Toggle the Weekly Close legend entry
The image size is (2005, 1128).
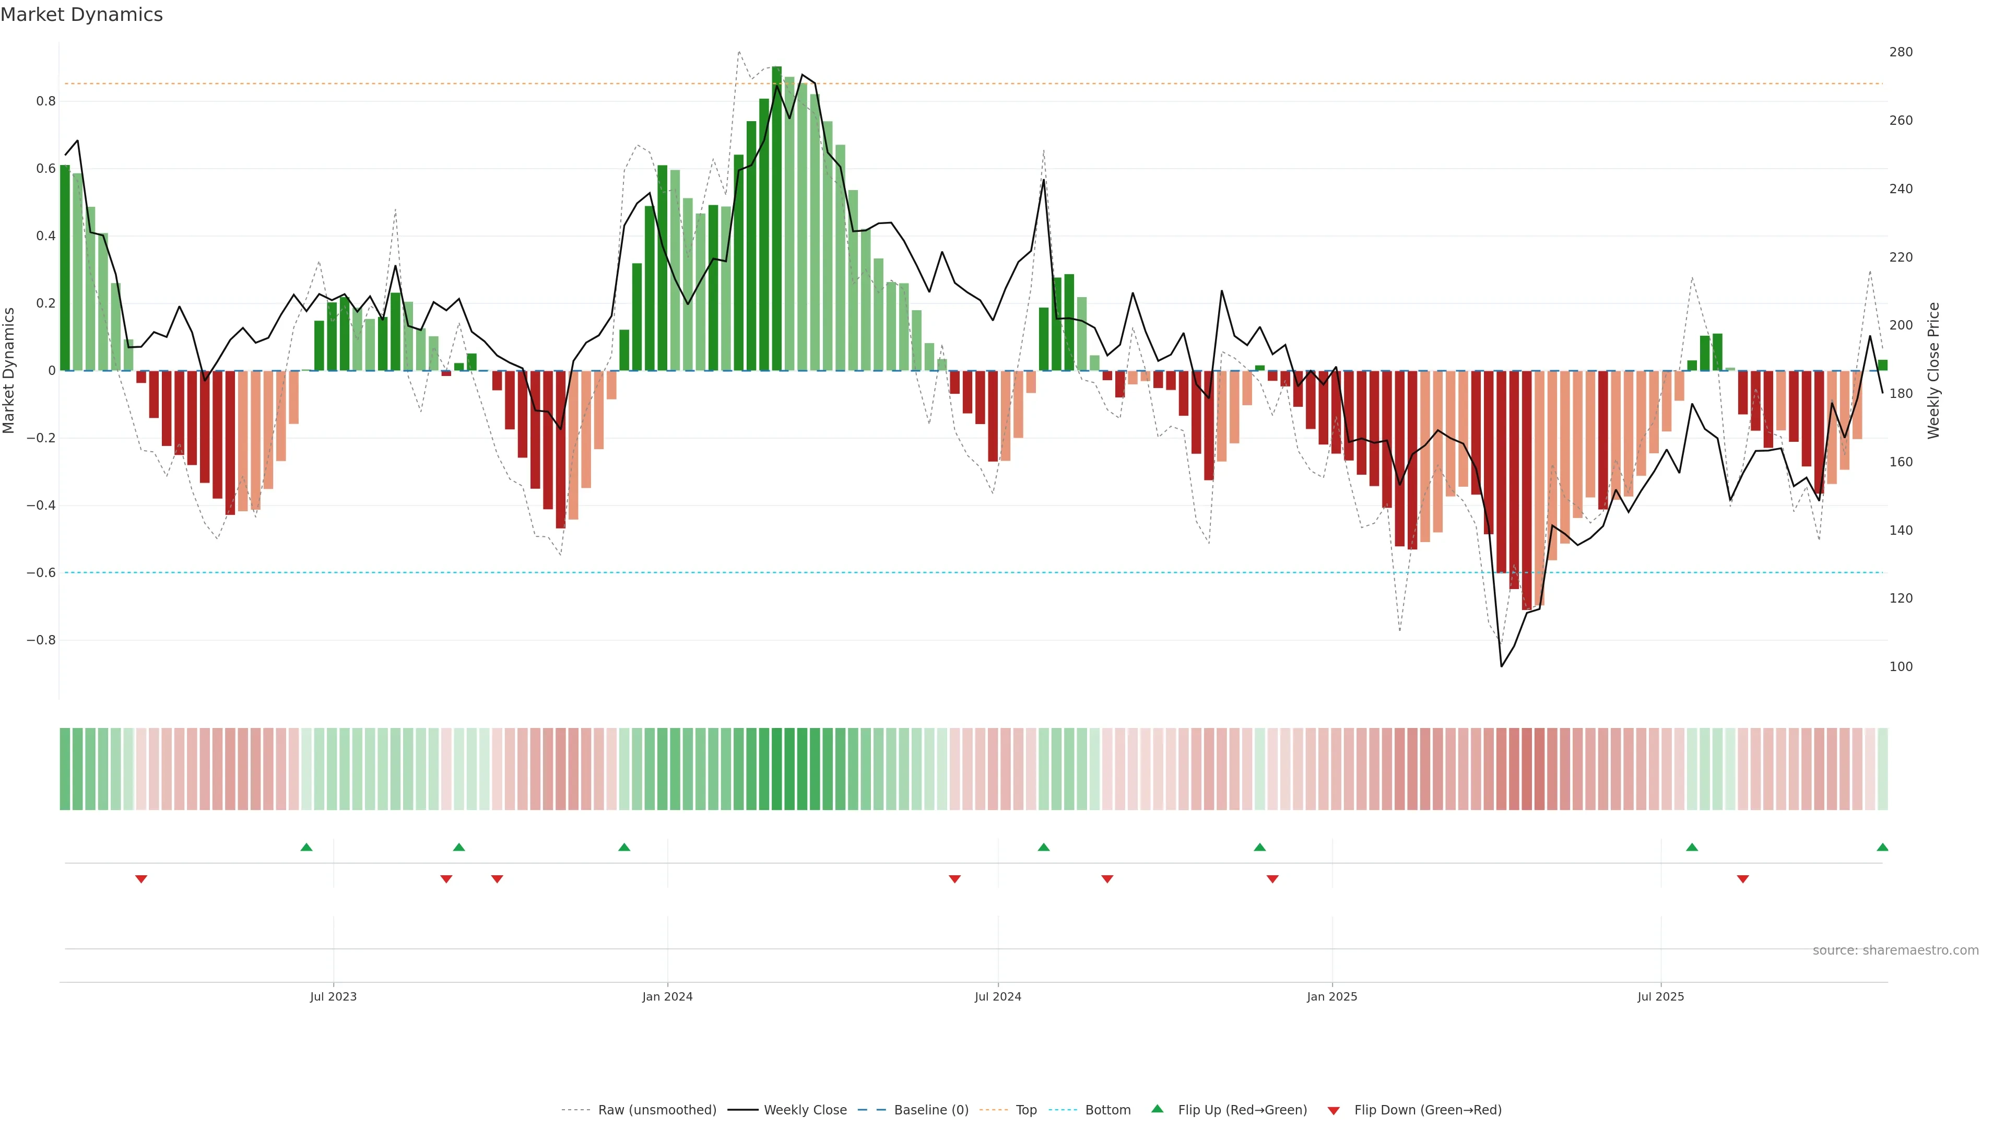point(805,1110)
